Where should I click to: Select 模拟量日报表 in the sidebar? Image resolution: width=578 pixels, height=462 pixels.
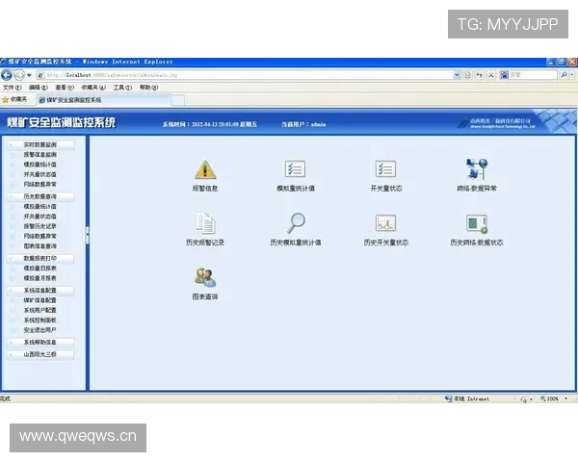coord(40,269)
